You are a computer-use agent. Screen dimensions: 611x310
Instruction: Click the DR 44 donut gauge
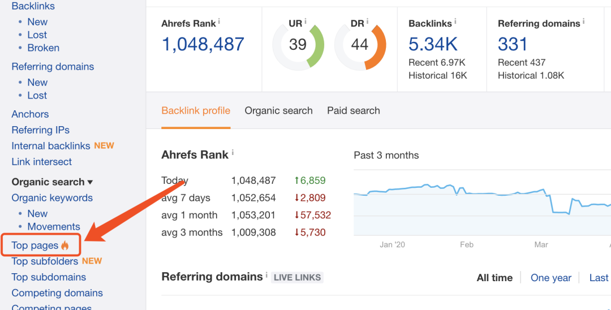[360, 45]
